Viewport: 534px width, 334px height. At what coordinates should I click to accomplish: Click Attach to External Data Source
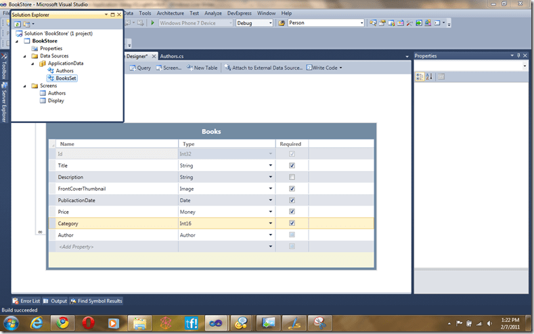[263, 68]
